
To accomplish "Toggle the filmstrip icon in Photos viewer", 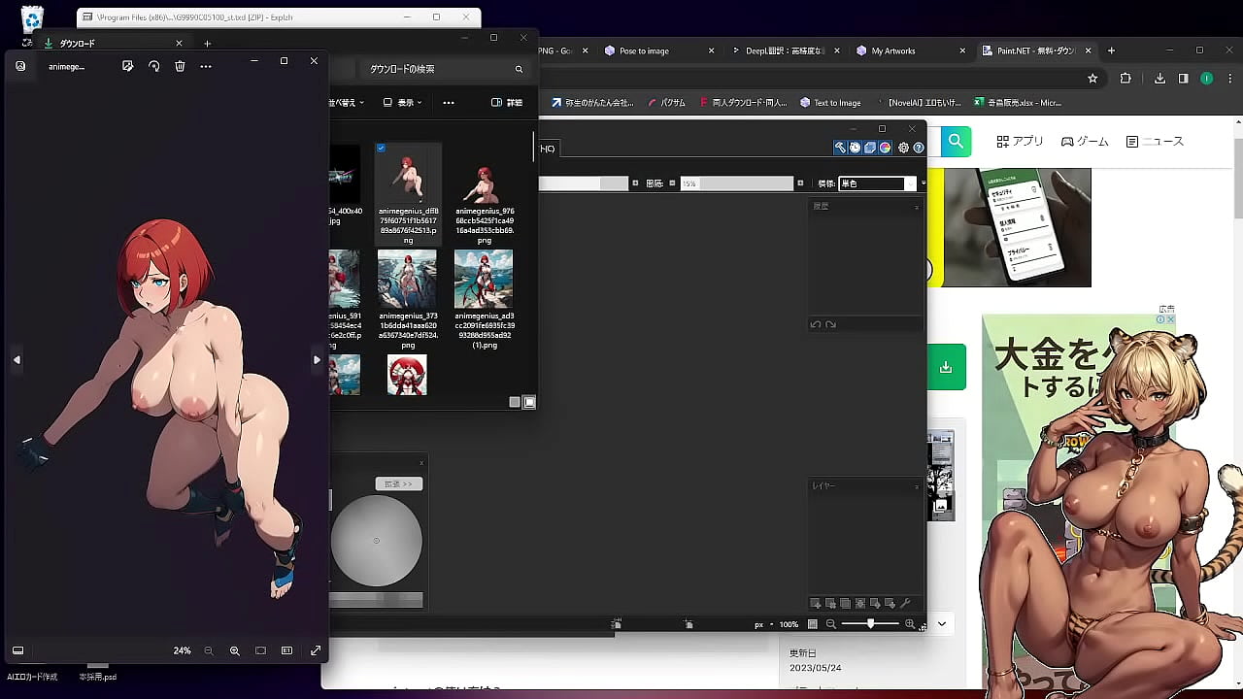I will (17, 650).
